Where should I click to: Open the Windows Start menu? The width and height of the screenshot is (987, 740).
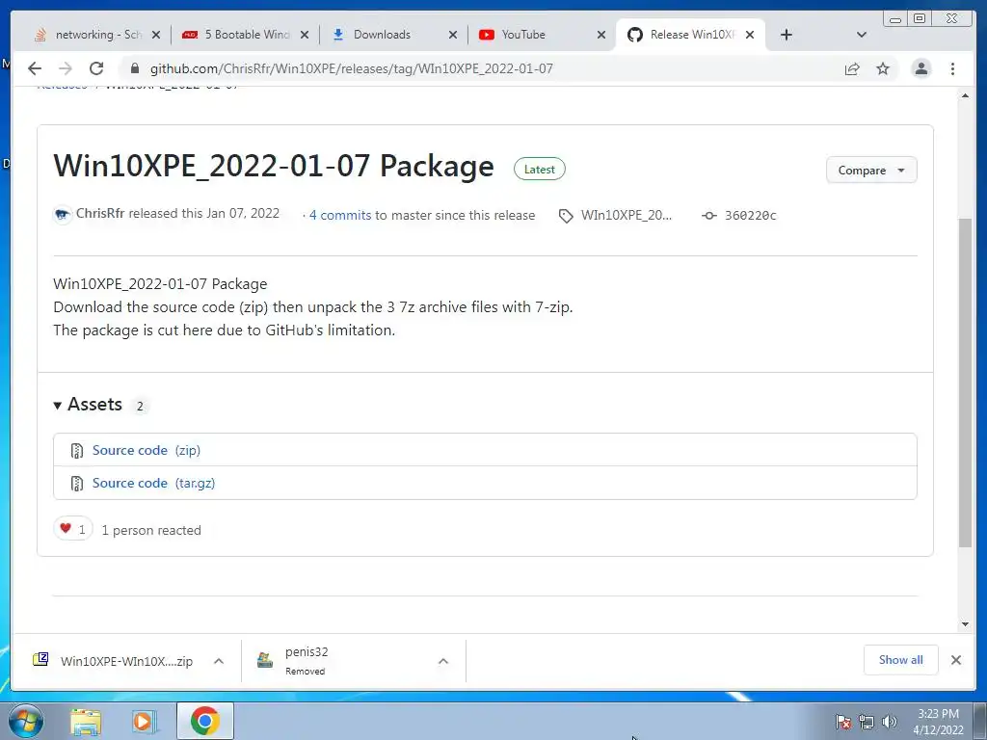coord(26,721)
